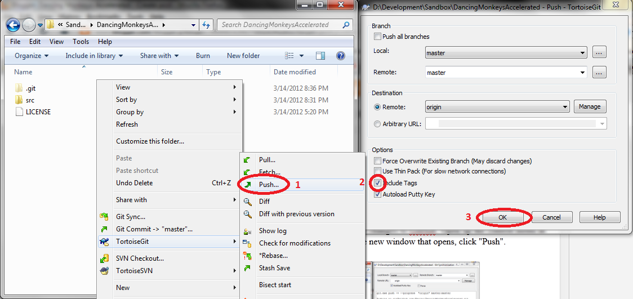The image size is (633, 299).
Task: Enable Force Overwrite Existing Branch checkbox
Action: coord(377,161)
